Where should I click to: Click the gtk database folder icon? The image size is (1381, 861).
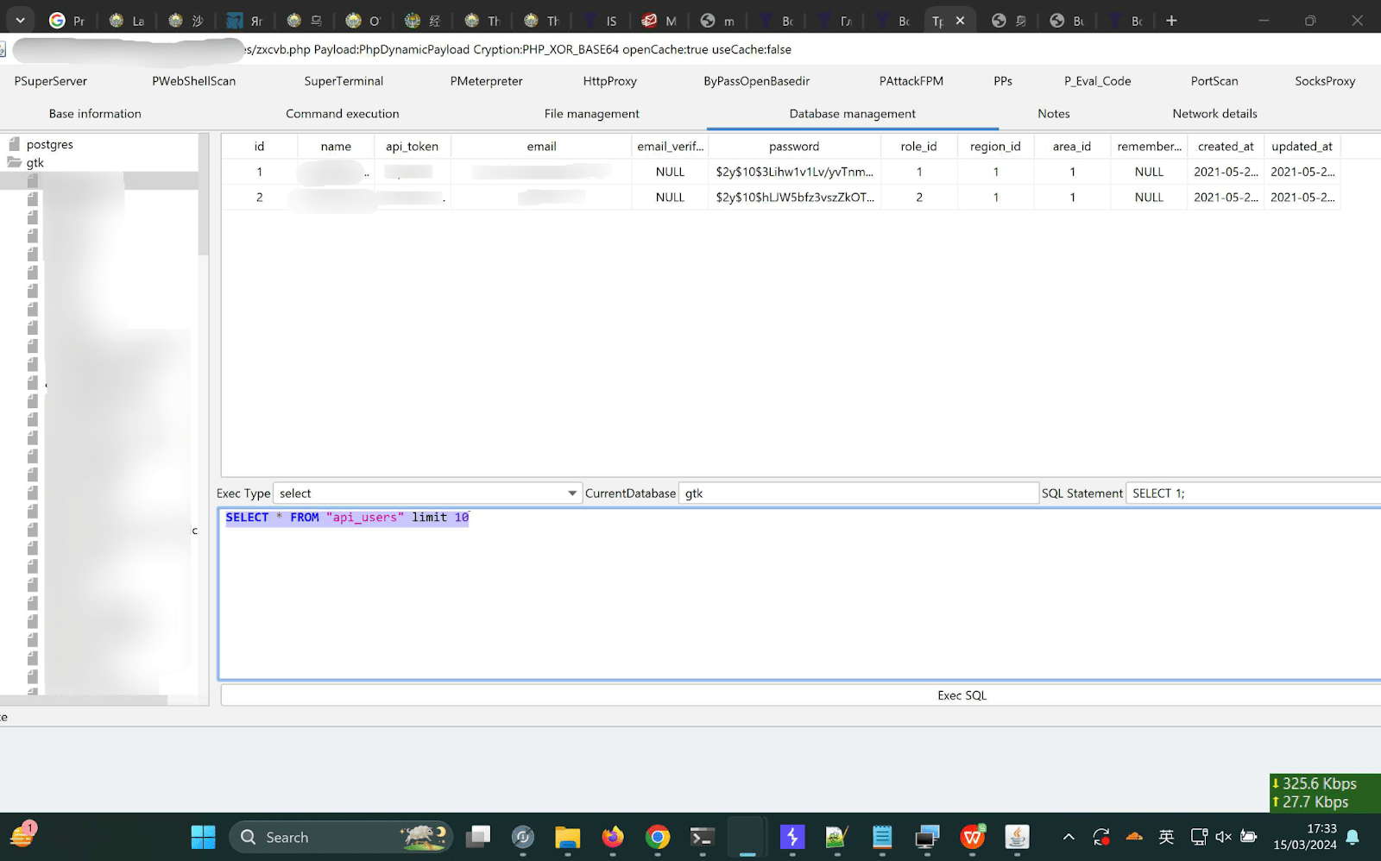point(15,162)
